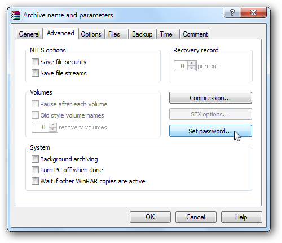The image size is (282, 243).
Task: Open the Compression... settings
Action: (210, 98)
